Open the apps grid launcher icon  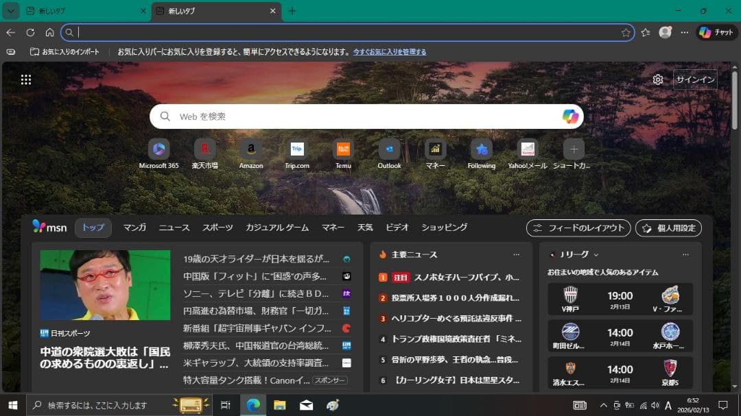coord(25,79)
